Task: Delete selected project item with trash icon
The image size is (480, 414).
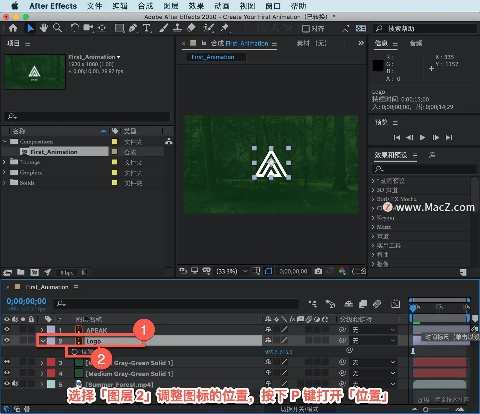Action: 85,272
